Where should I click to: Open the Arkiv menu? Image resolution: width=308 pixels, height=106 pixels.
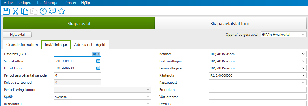(8, 3)
